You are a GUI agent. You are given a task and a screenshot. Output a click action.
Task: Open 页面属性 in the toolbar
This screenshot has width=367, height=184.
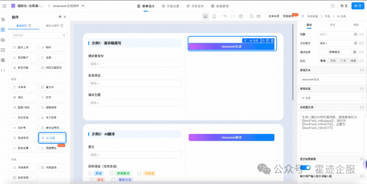click(x=288, y=16)
